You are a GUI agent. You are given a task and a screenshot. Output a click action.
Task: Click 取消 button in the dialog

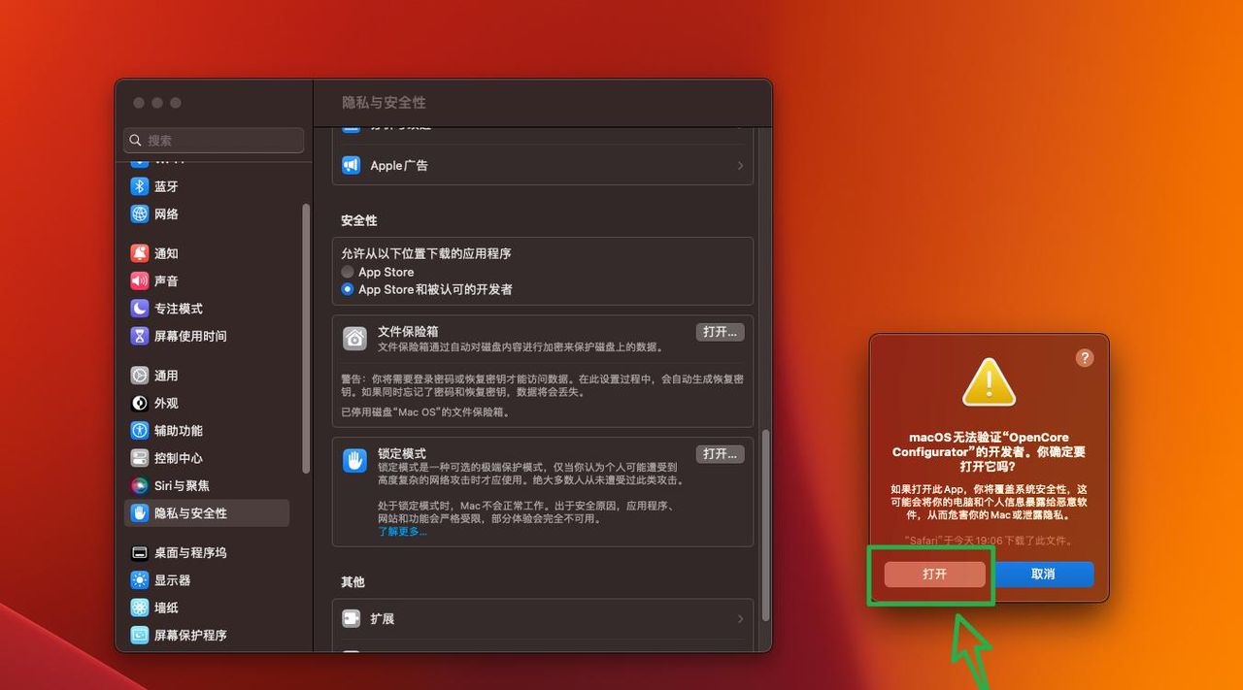(x=1043, y=575)
